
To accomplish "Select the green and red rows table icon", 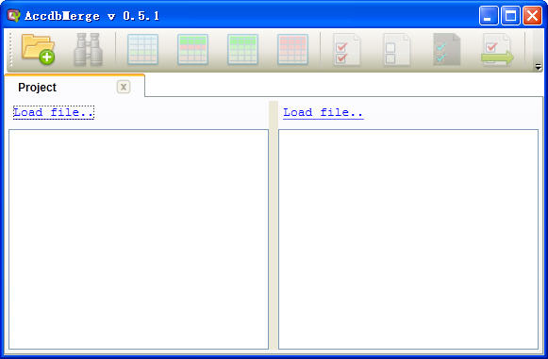I will 193,49.
